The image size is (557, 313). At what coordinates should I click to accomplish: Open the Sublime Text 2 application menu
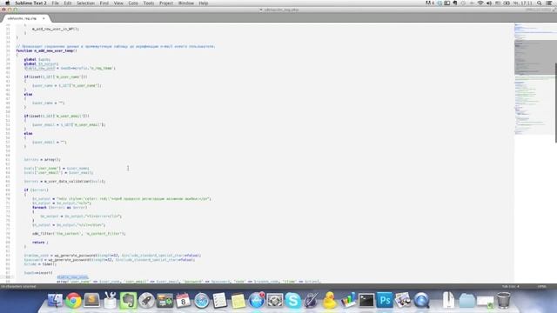tap(31, 3)
